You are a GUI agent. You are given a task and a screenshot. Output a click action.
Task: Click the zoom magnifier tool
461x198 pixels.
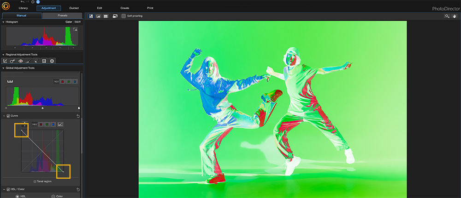pyautogui.click(x=447, y=16)
